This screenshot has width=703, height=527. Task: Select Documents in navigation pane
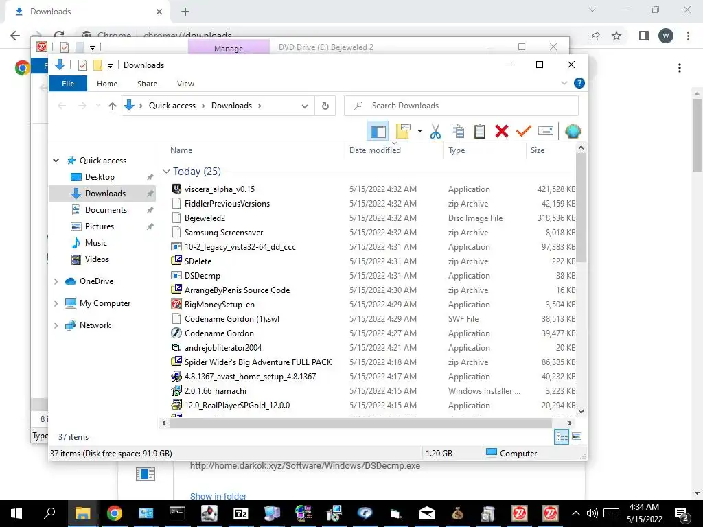106,210
